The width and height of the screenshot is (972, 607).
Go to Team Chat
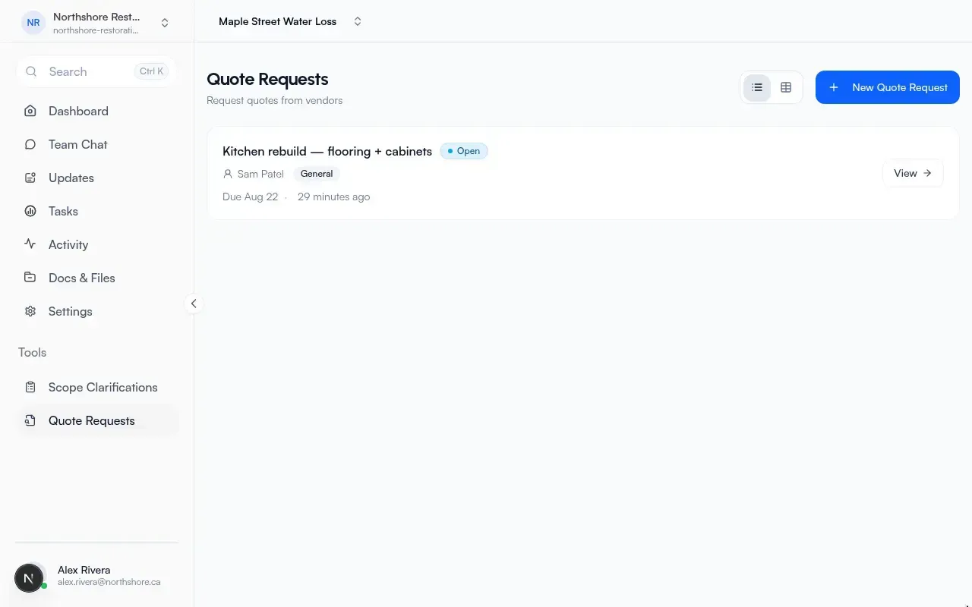coord(97,144)
